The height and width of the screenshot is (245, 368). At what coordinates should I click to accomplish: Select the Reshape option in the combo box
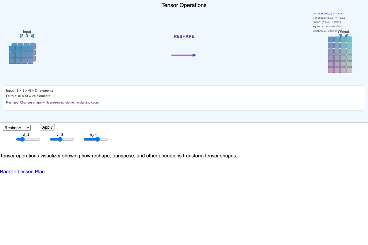point(17,127)
